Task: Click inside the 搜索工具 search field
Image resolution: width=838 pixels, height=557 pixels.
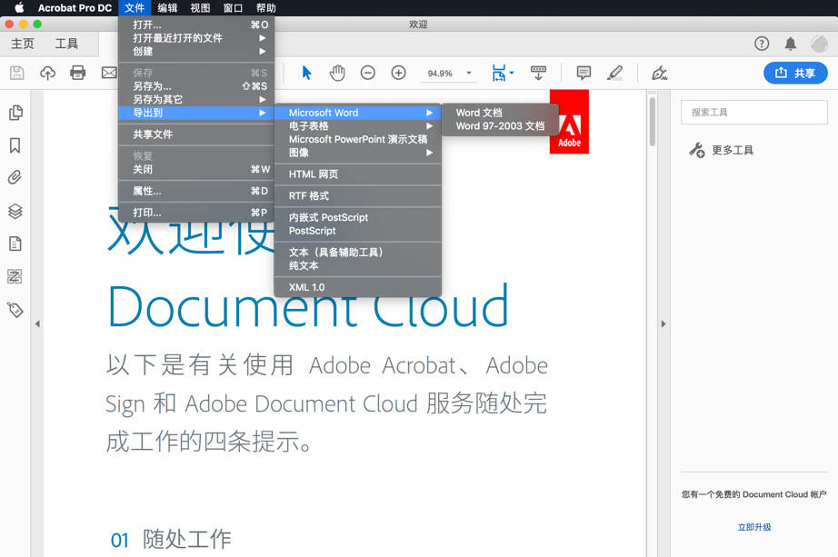Action: (753, 112)
